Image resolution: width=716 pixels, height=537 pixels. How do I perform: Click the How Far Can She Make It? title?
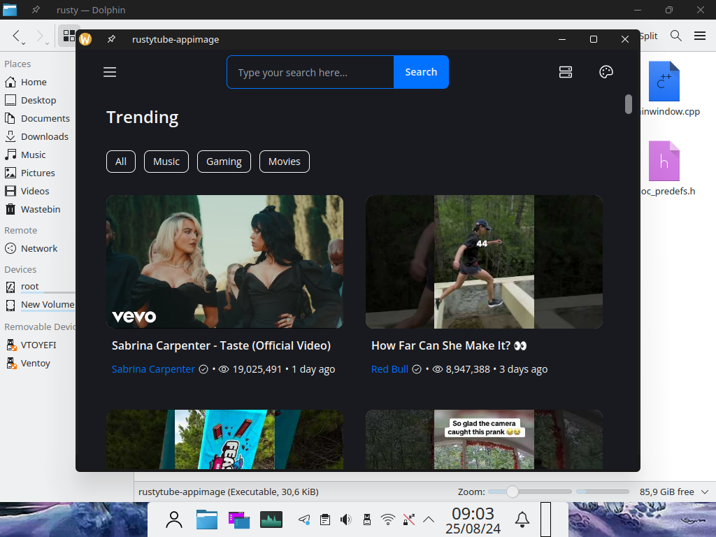(x=449, y=345)
